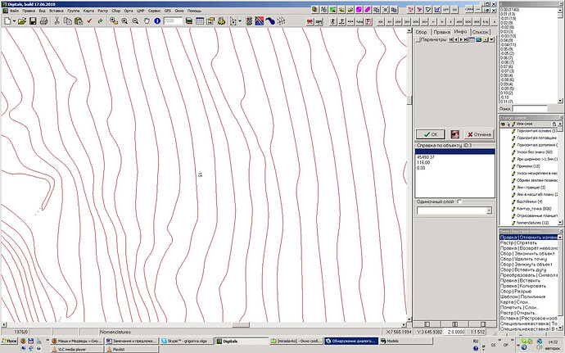
Task: Click the Models taskbar button
Action: click(405, 341)
